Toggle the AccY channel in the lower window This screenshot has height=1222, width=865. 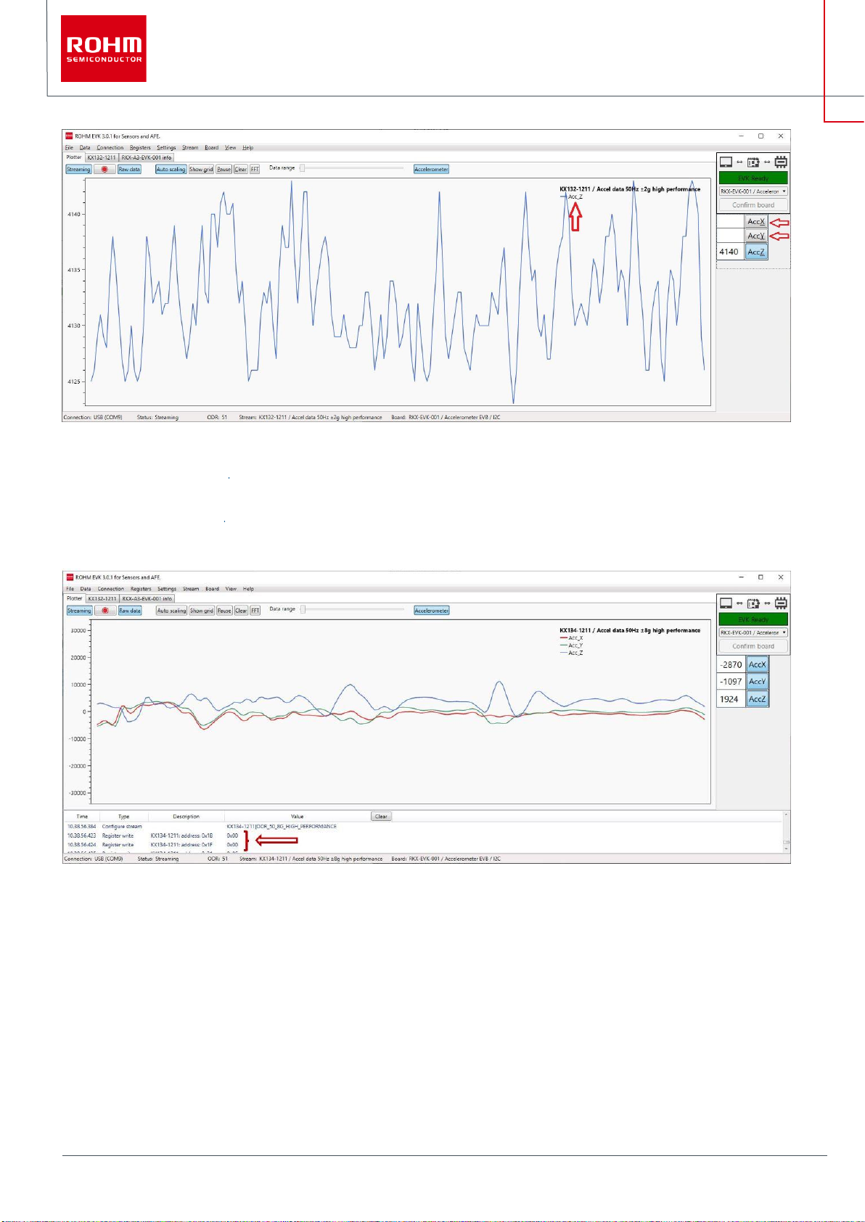tap(757, 682)
